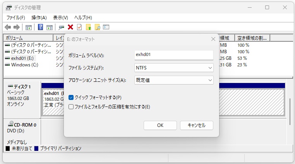
Task: Open the ファイル(F) menu
Action: [15, 18]
